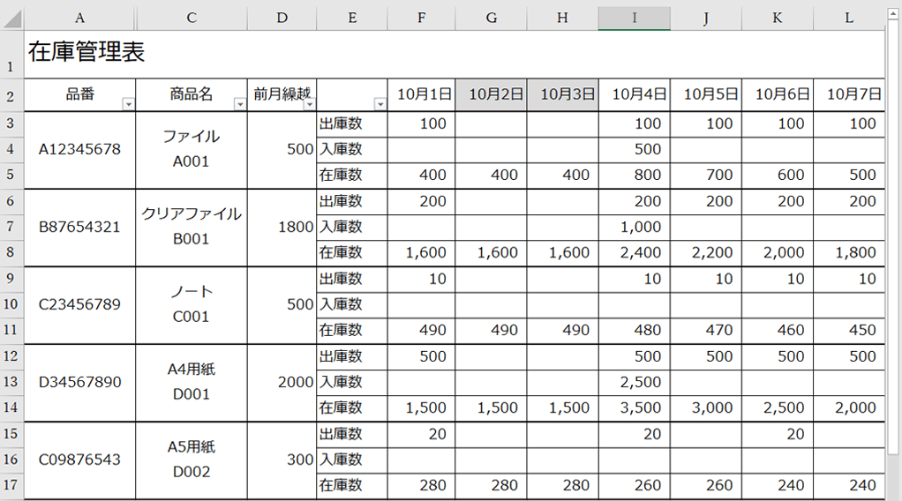The width and height of the screenshot is (902, 501).
Task: Click the shaded 10月3日 header cell
Action: 562,95
